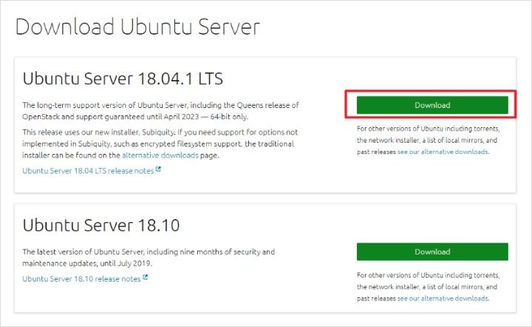Click the Ubuntu Server 18.04.1 LTS Download button
The image size is (532, 327).
(432, 105)
